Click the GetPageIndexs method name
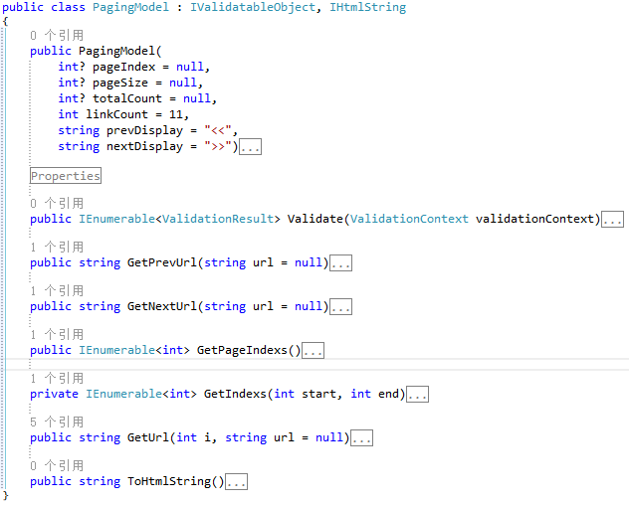This screenshot has height=507, width=629. (242, 350)
